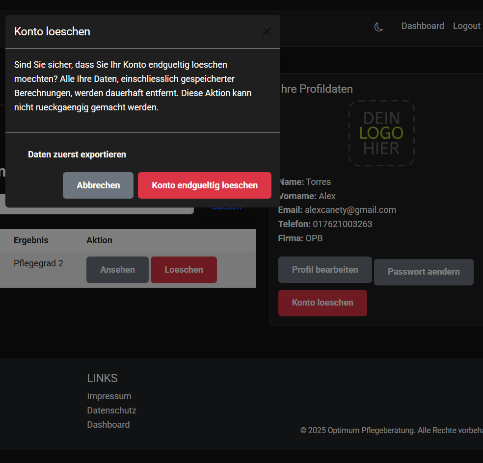
Task: Click Logout in the top navigation
Action: tap(466, 26)
